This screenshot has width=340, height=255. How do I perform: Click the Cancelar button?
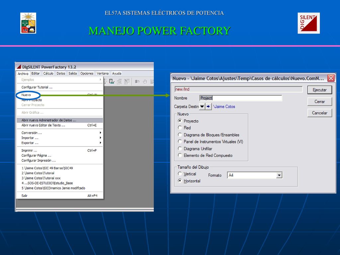(320, 113)
